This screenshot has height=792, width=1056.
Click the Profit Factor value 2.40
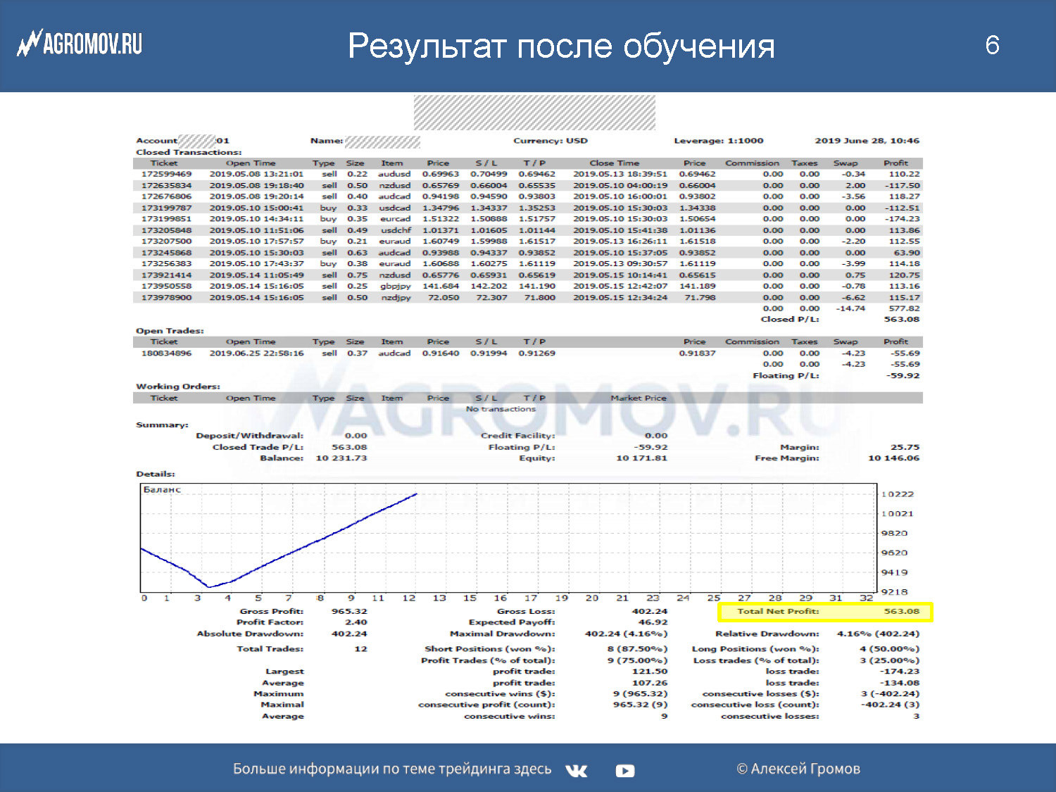[356, 622]
